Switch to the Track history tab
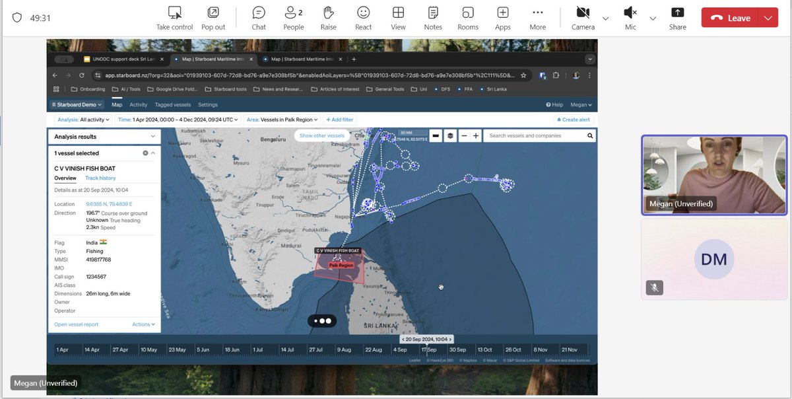792x399 pixels. [100, 178]
